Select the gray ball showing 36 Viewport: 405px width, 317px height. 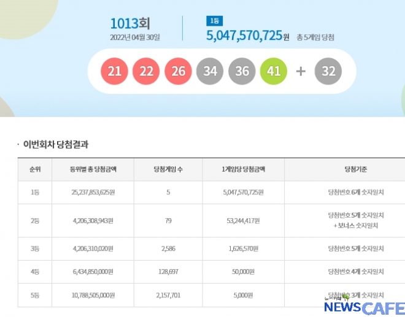242,72
